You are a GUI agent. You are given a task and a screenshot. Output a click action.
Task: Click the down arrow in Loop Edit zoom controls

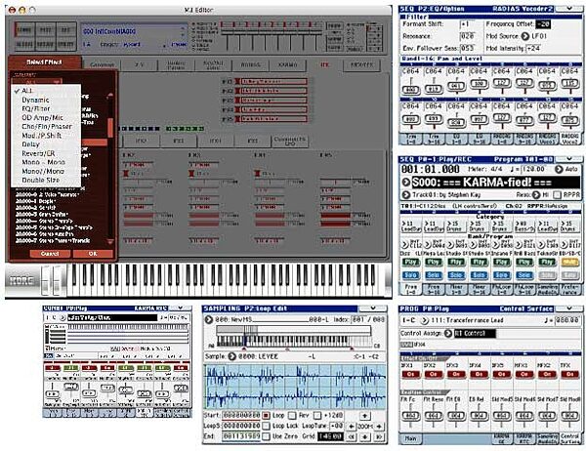364,436
